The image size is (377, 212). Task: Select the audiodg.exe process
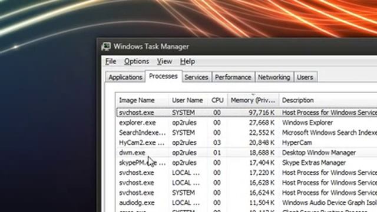point(247,203)
